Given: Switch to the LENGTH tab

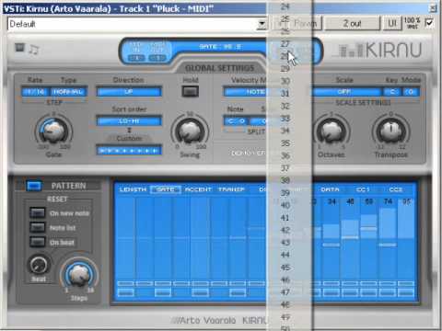Looking at the screenshot, I should [133, 189].
